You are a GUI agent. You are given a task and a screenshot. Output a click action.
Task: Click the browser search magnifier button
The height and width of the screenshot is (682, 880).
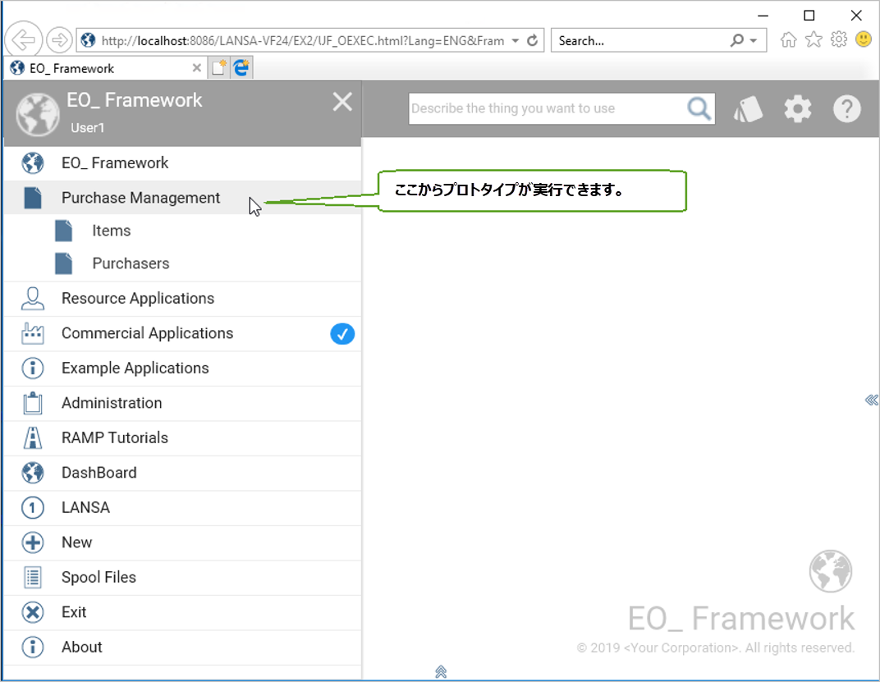click(x=737, y=40)
